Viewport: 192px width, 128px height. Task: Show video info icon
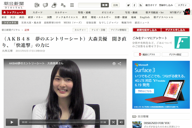(x=114, y=64)
